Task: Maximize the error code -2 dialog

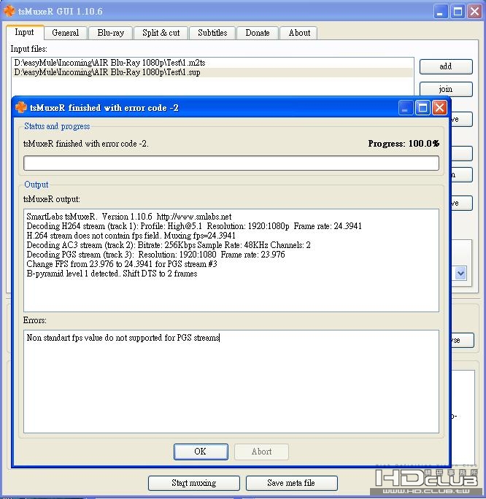Action: [x=423, y=108]
